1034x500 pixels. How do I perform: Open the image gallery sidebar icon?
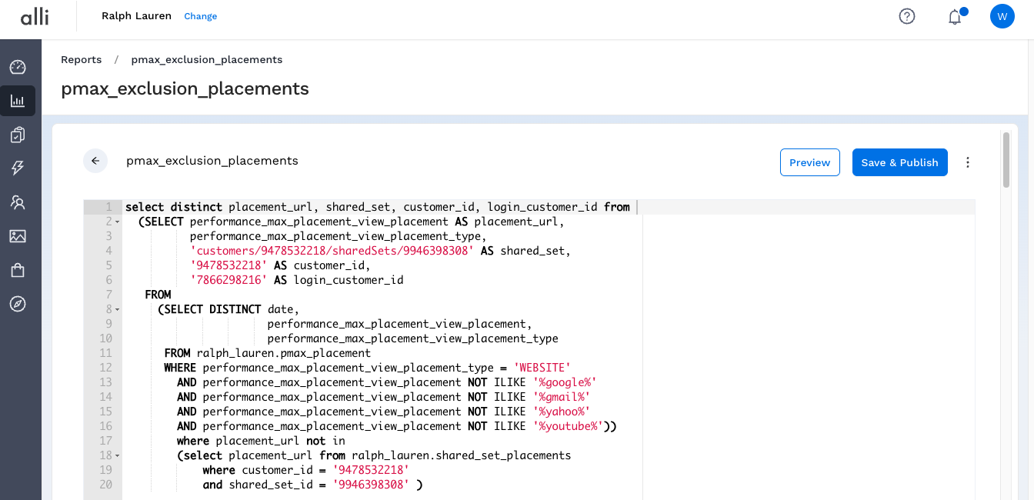click(18, 236)
